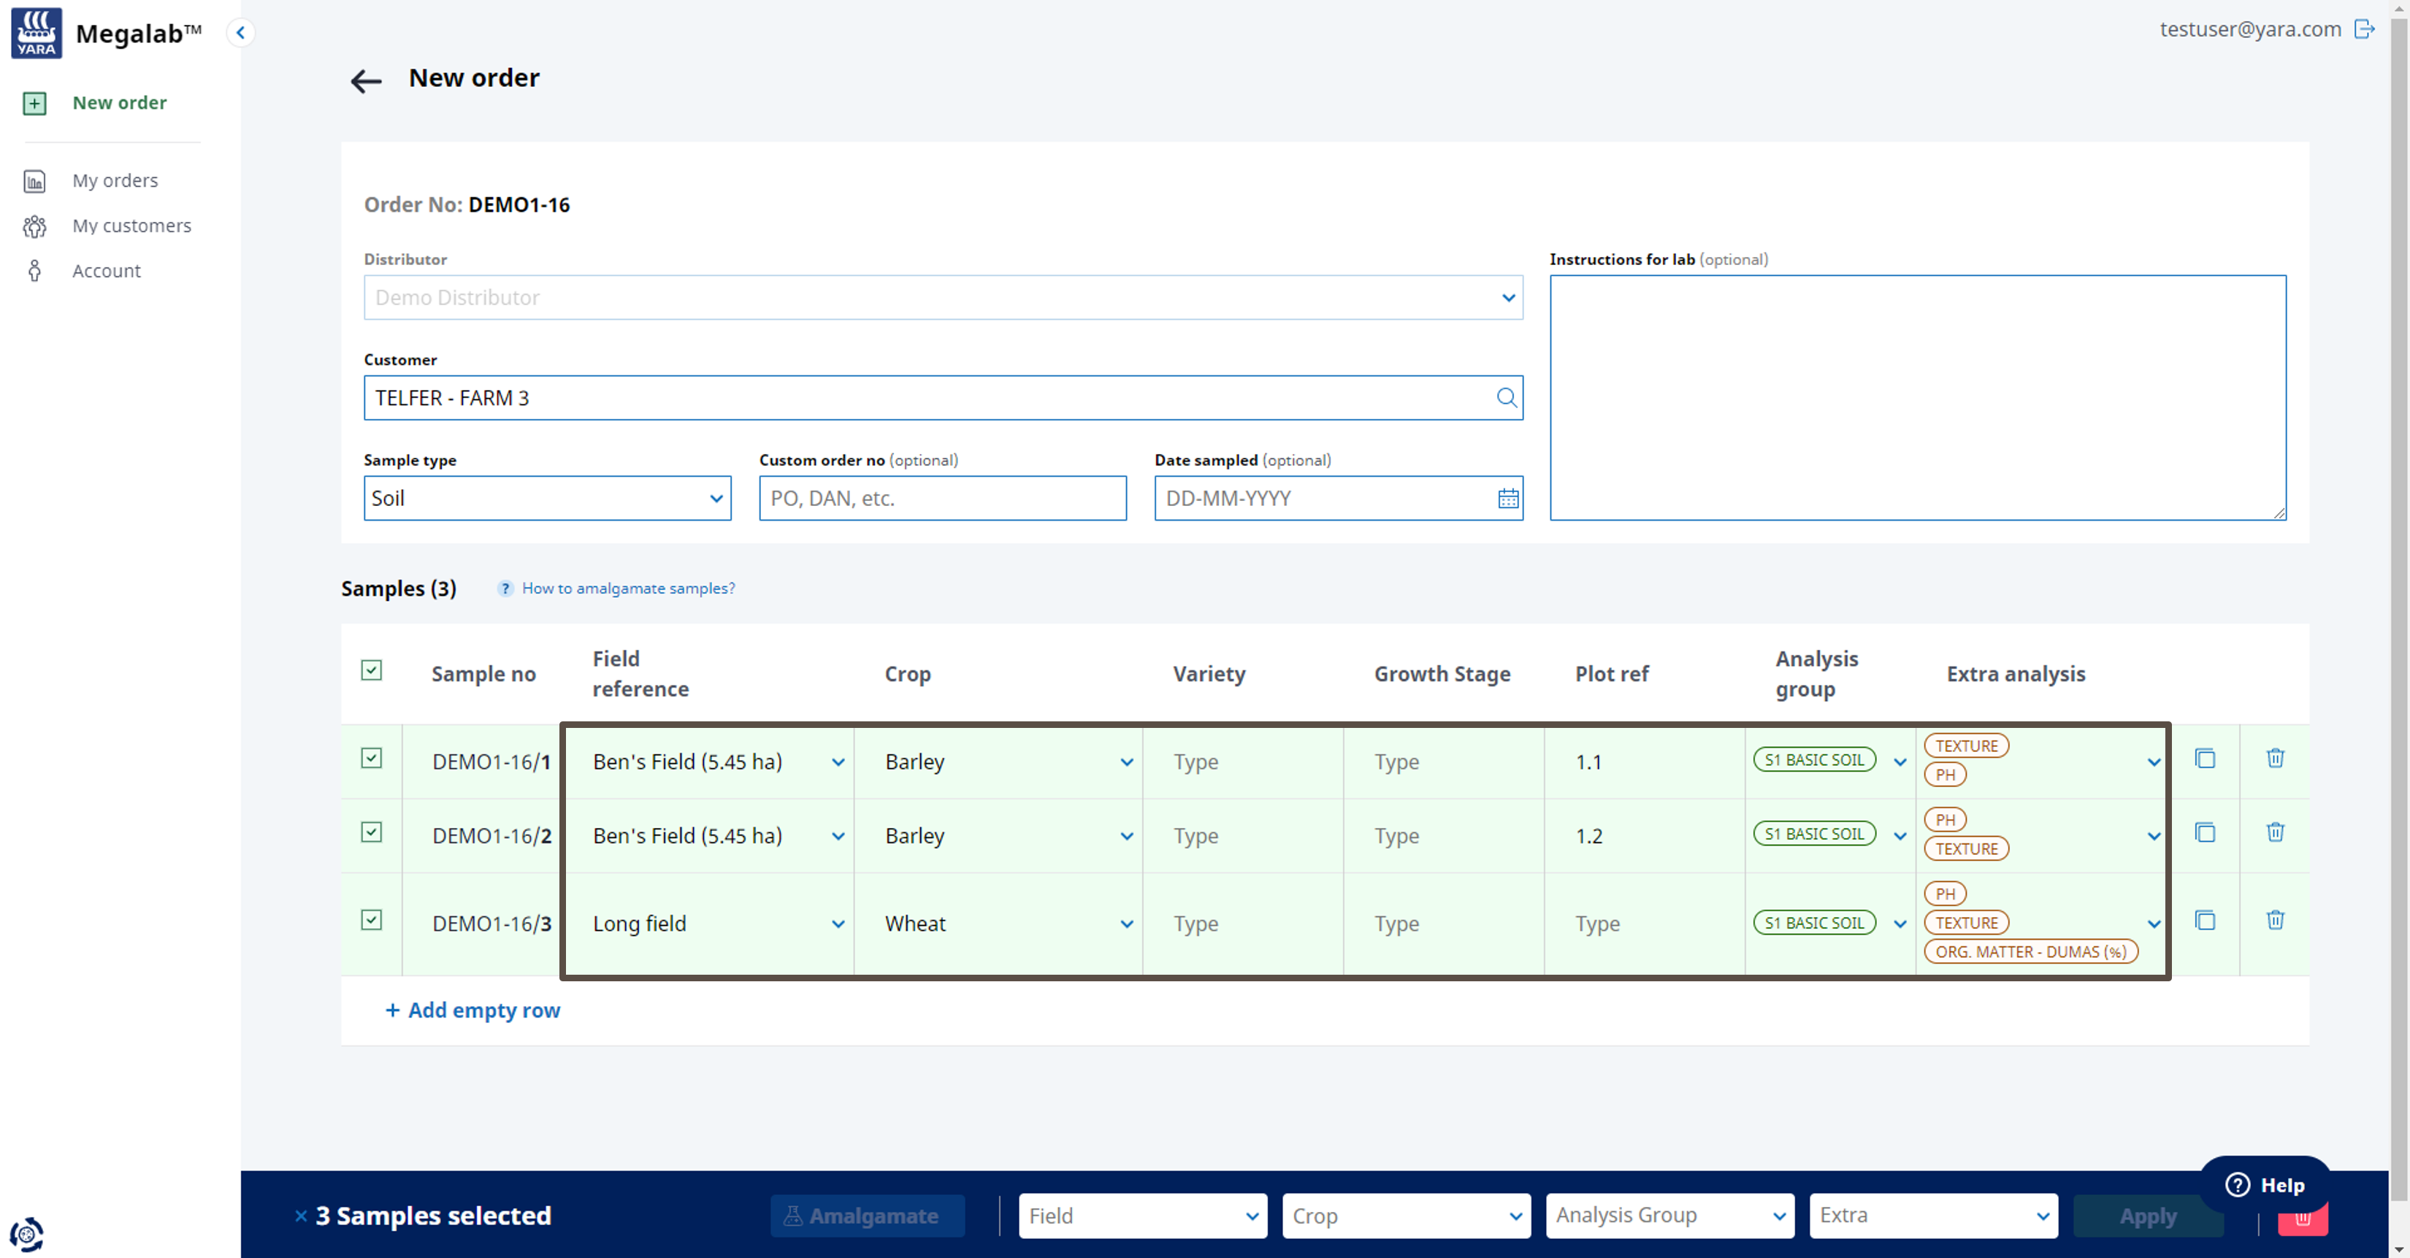The image size is (2410, 1258).
Task: Open the Sample type Soil dropdown
Action: [546, 499]
